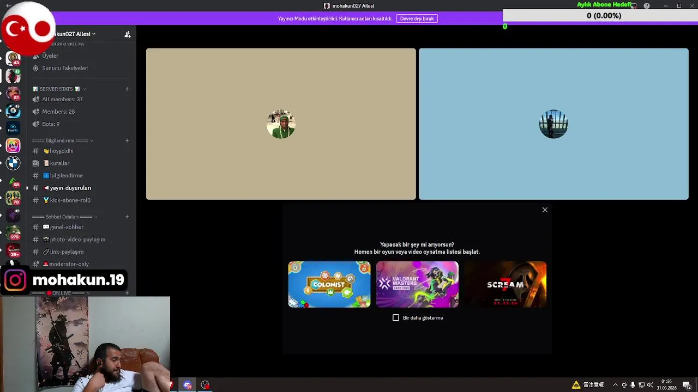Click the invite people icon beside server name
The image size is (698, 392).
pos(128,34)
